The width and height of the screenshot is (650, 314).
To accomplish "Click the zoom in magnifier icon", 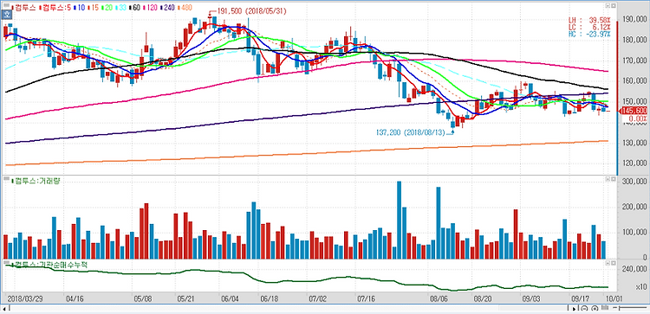I will tap(595, 308).
